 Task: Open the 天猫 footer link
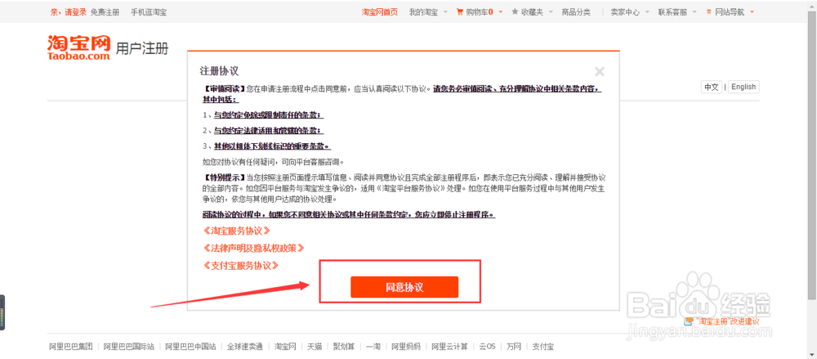pos(315,347)
